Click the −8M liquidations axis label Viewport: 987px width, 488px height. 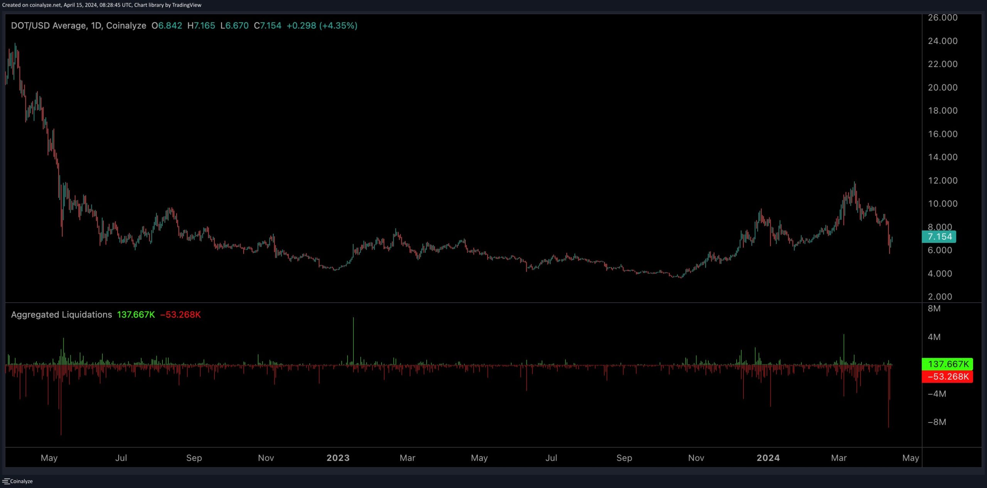click(937, 422)
